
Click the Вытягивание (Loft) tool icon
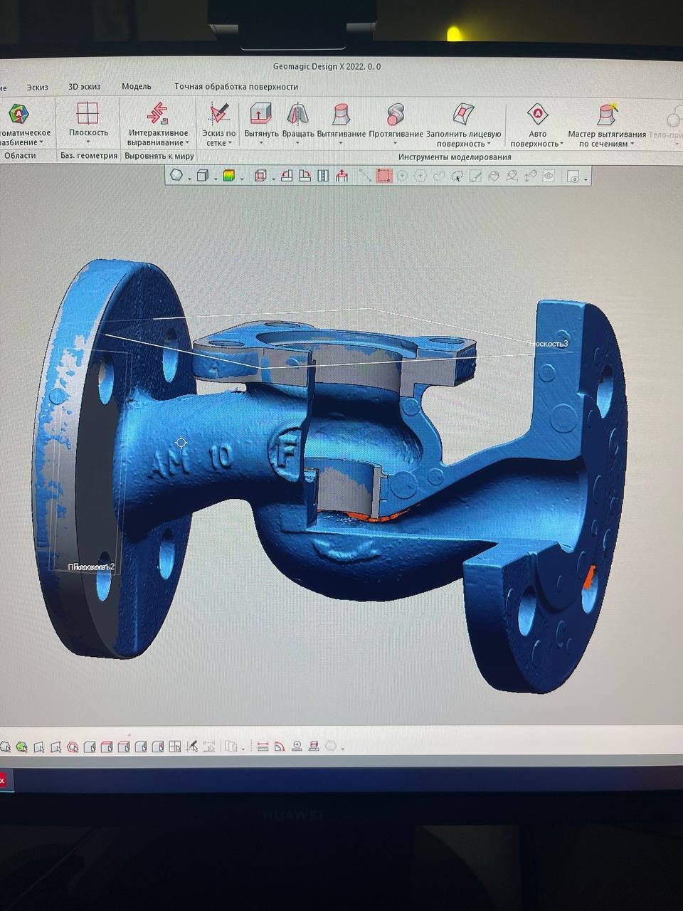(x=341, y=114)
